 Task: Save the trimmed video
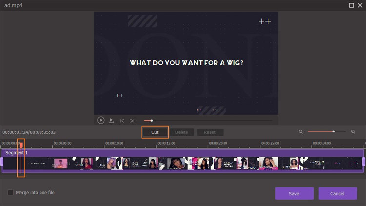click(x=294, y=193)
